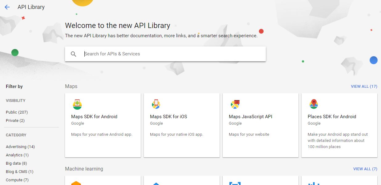Filter by Compute (7) category

click(17, 180)
